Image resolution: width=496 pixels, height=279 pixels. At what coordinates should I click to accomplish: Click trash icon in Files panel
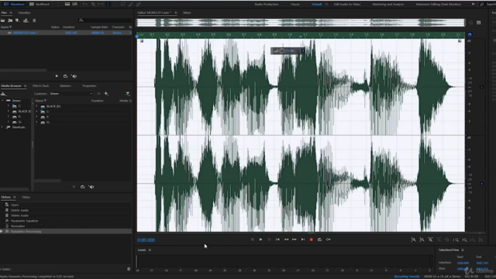tap(34, 21)
